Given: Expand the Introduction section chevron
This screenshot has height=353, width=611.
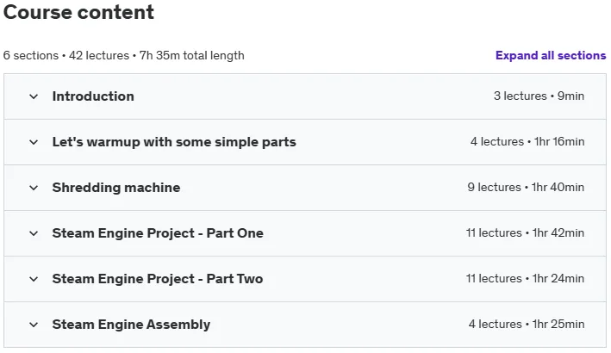Looking at the screenshot, I should tap(34, 96).
